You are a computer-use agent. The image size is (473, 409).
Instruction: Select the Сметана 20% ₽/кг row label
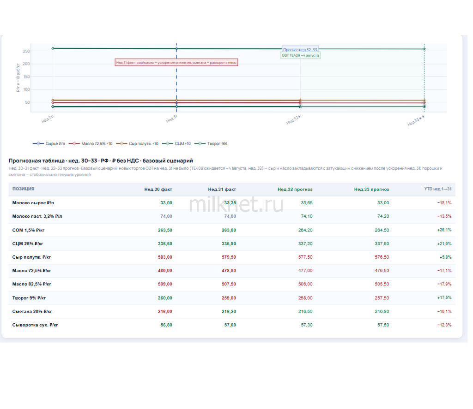click(32, 311)
